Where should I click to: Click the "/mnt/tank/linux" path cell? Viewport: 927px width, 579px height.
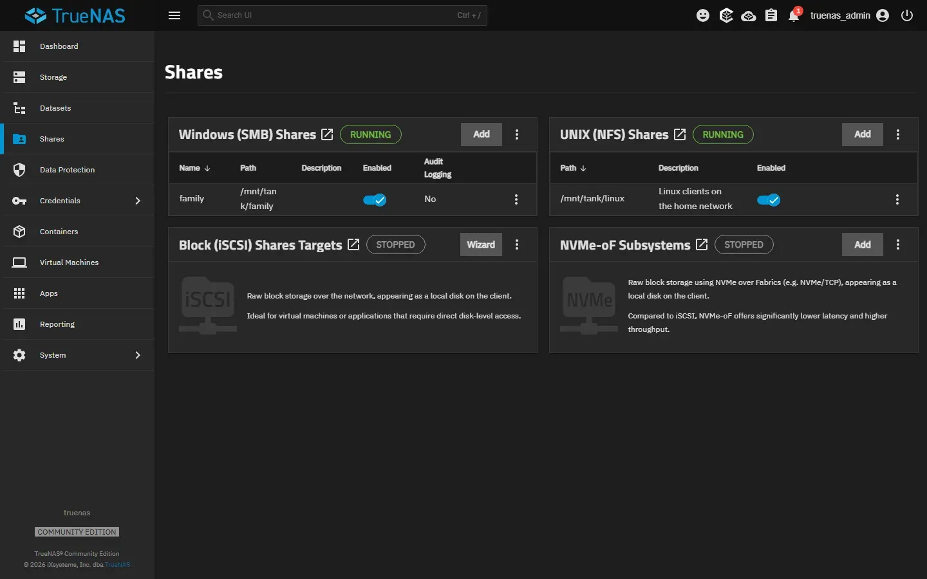592,199
